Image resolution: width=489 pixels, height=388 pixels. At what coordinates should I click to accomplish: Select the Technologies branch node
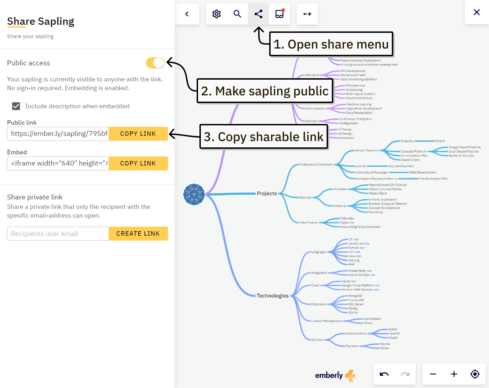point(272,296)
